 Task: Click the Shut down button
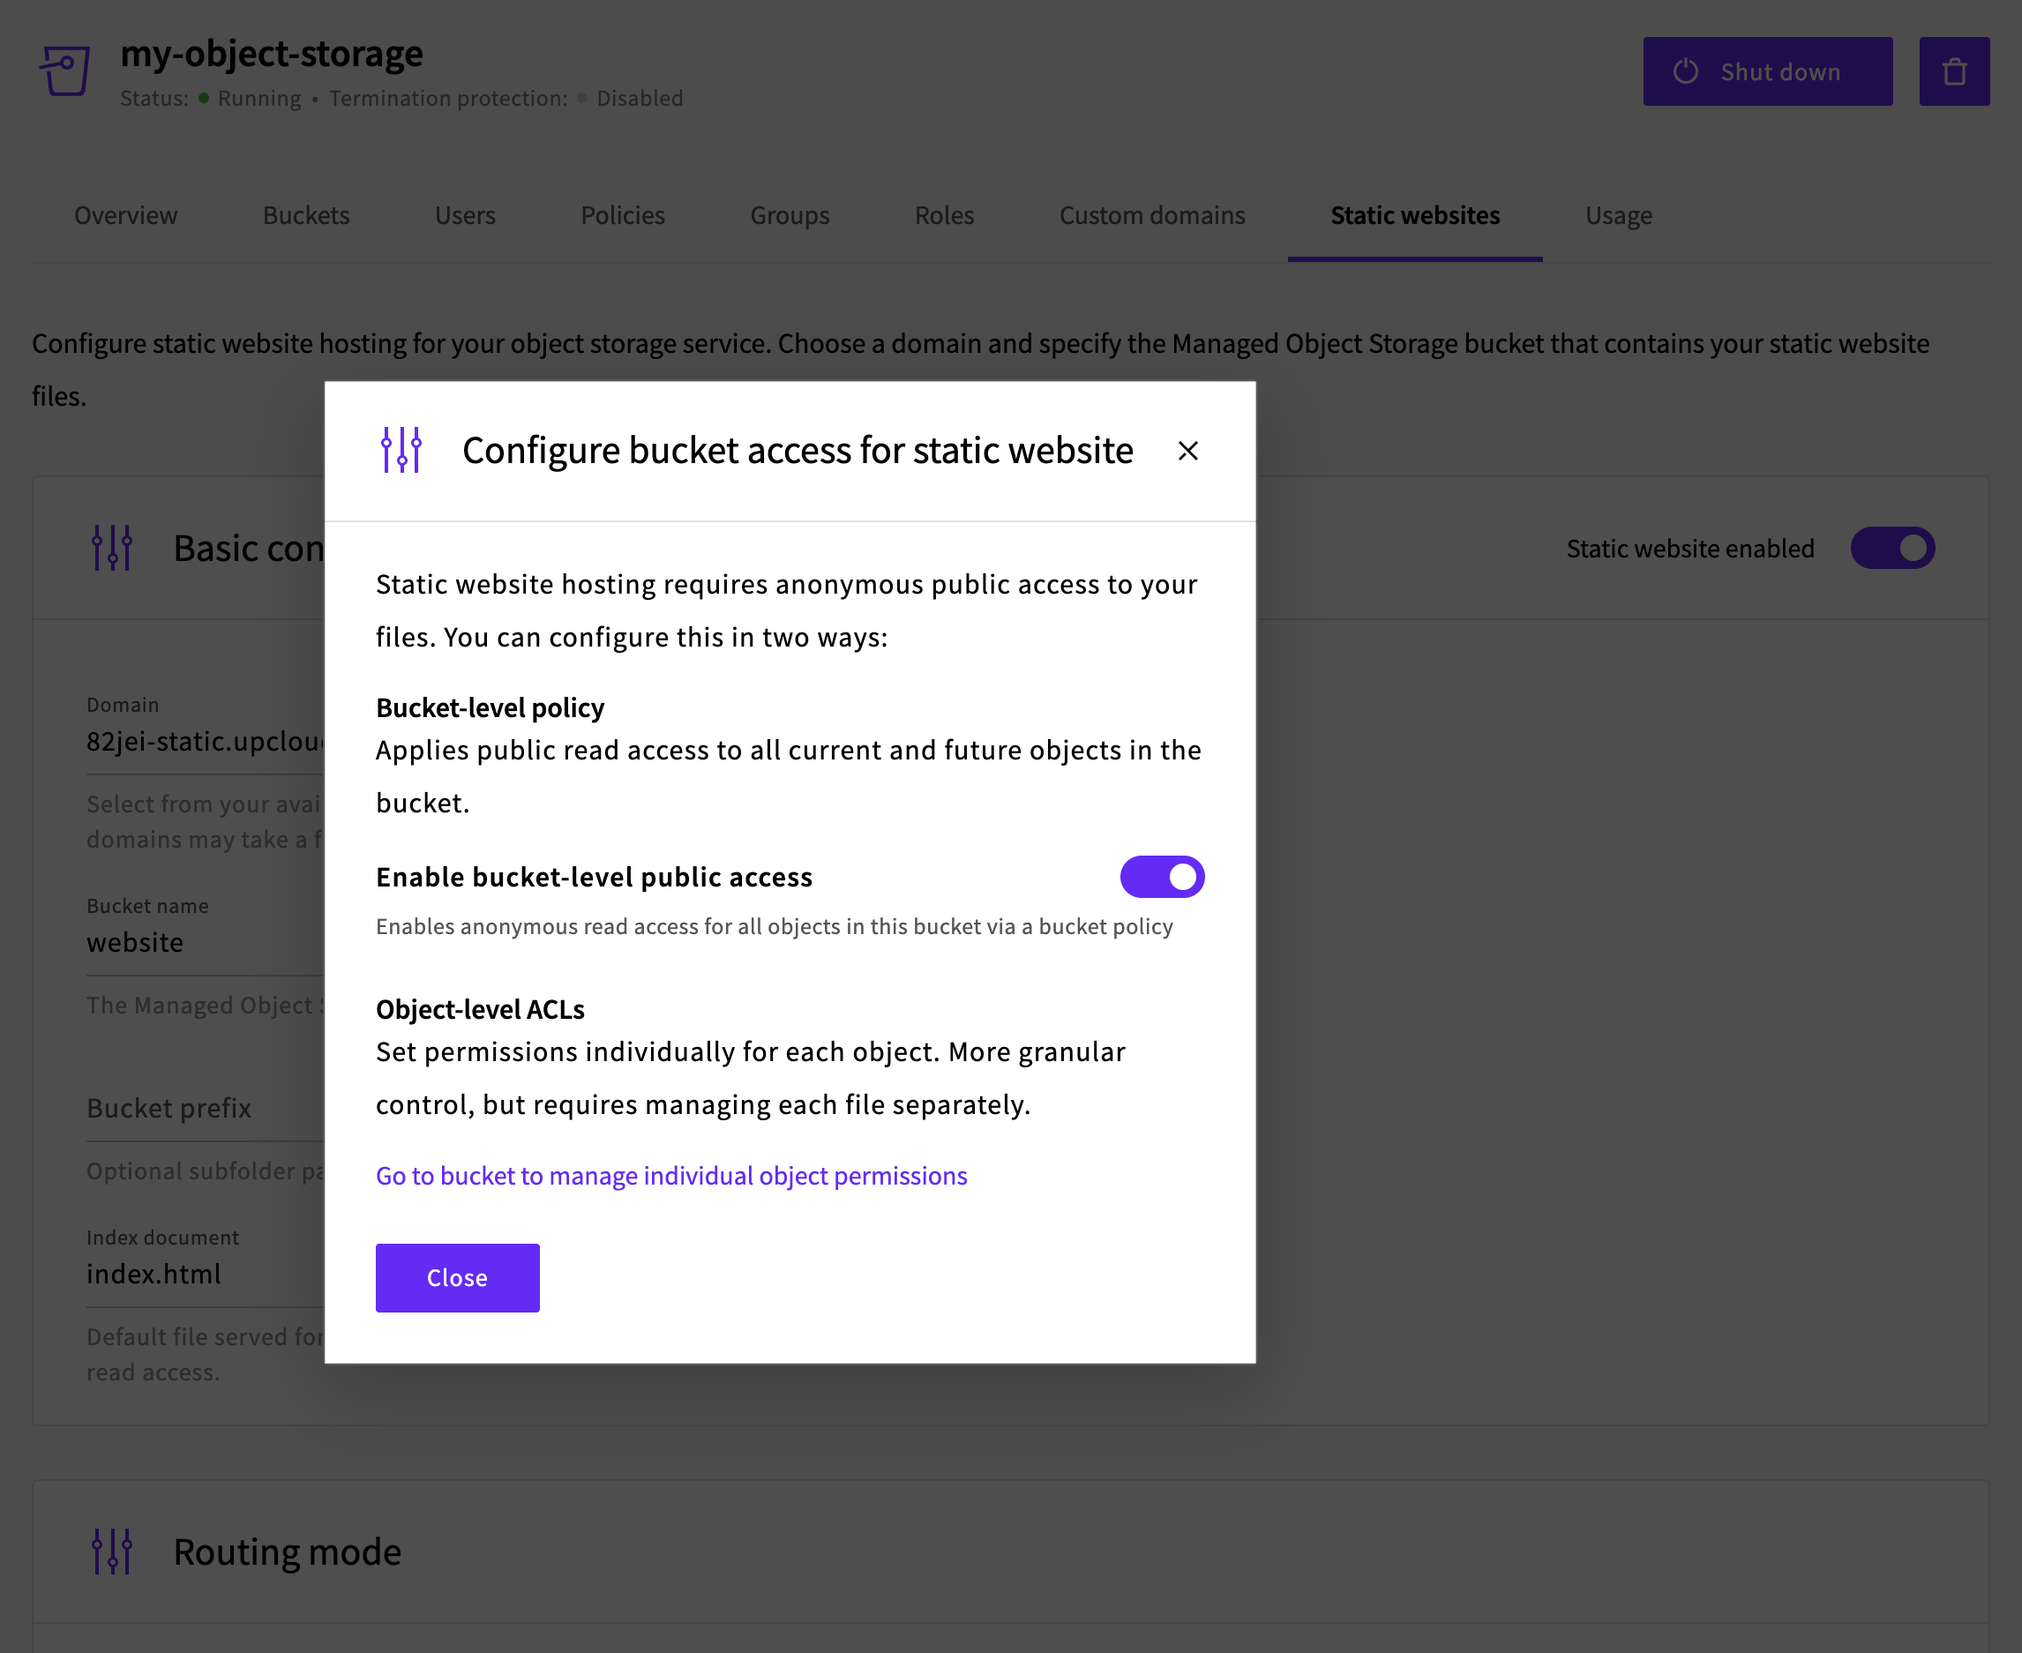click(1767, 71)
